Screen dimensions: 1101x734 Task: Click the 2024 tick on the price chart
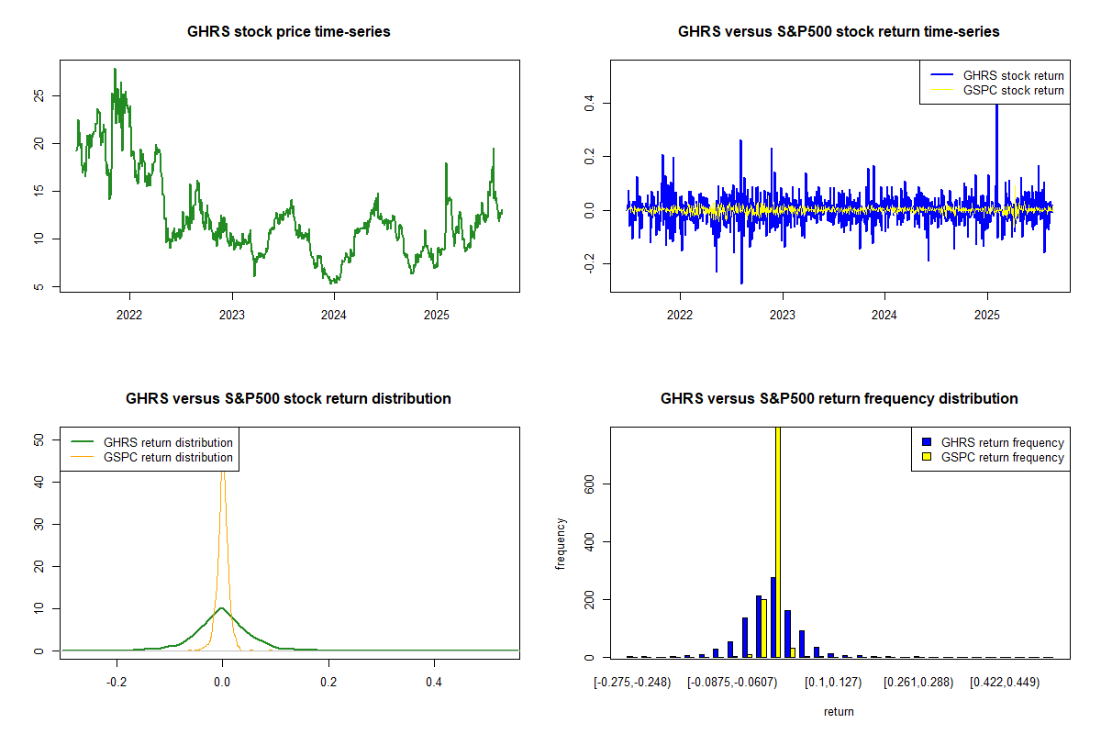click(x=334, y=310)
